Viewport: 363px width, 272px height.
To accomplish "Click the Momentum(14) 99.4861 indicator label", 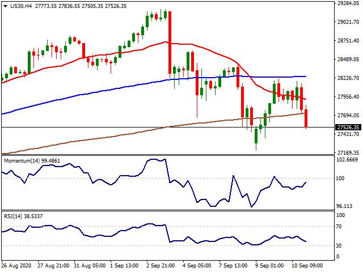I will (x=32, y=160).
